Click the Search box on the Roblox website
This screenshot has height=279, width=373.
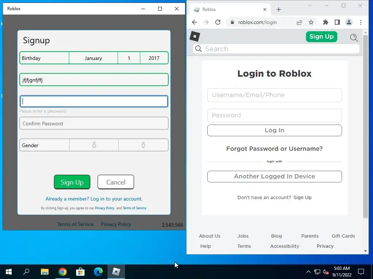tap(276, 49)
